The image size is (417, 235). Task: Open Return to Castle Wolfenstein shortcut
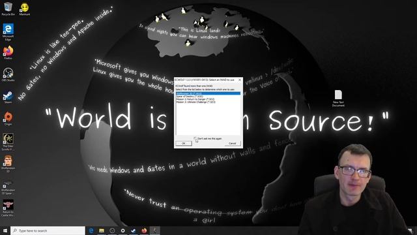point(8,208)
